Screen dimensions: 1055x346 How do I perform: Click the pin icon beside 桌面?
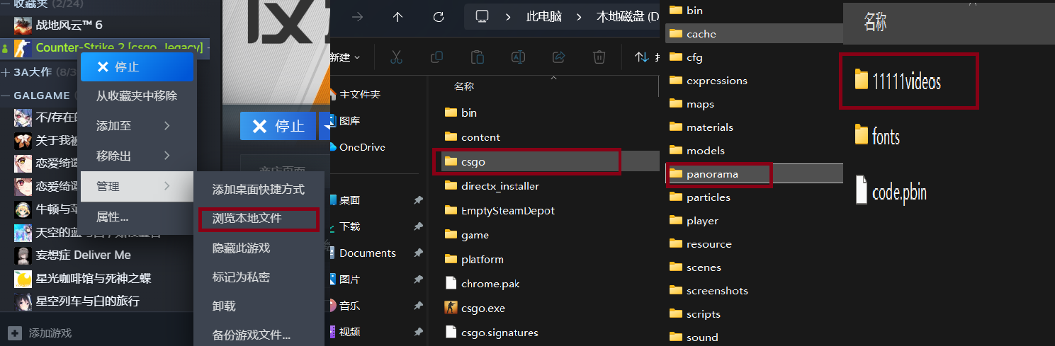pyautogui.click(x=419, y=200)
